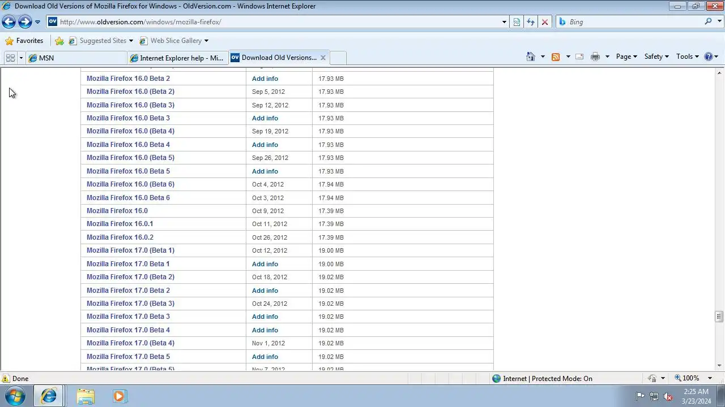This screenshot has width=725, height=407.
Task: Select the Nov 1, 2012 date text
Action: pyautogui.click(x=268, y=343)
